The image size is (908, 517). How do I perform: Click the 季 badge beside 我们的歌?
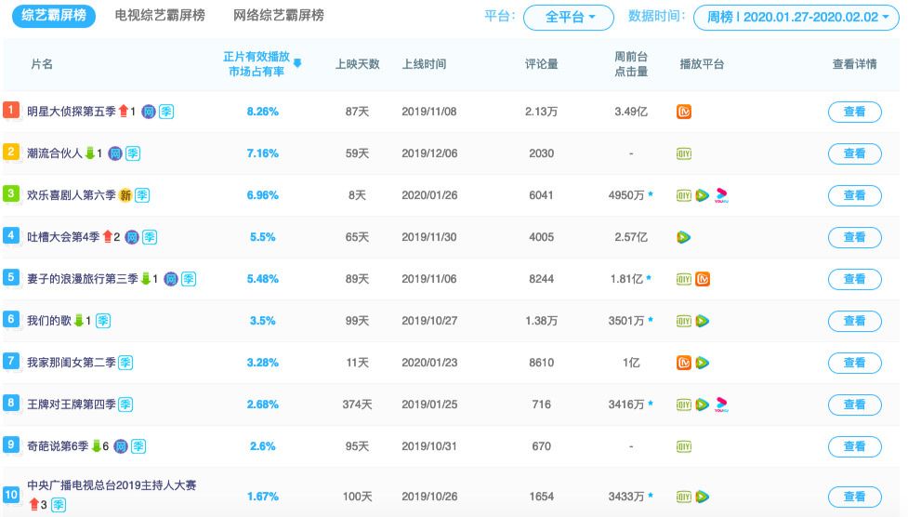(103, 321)
